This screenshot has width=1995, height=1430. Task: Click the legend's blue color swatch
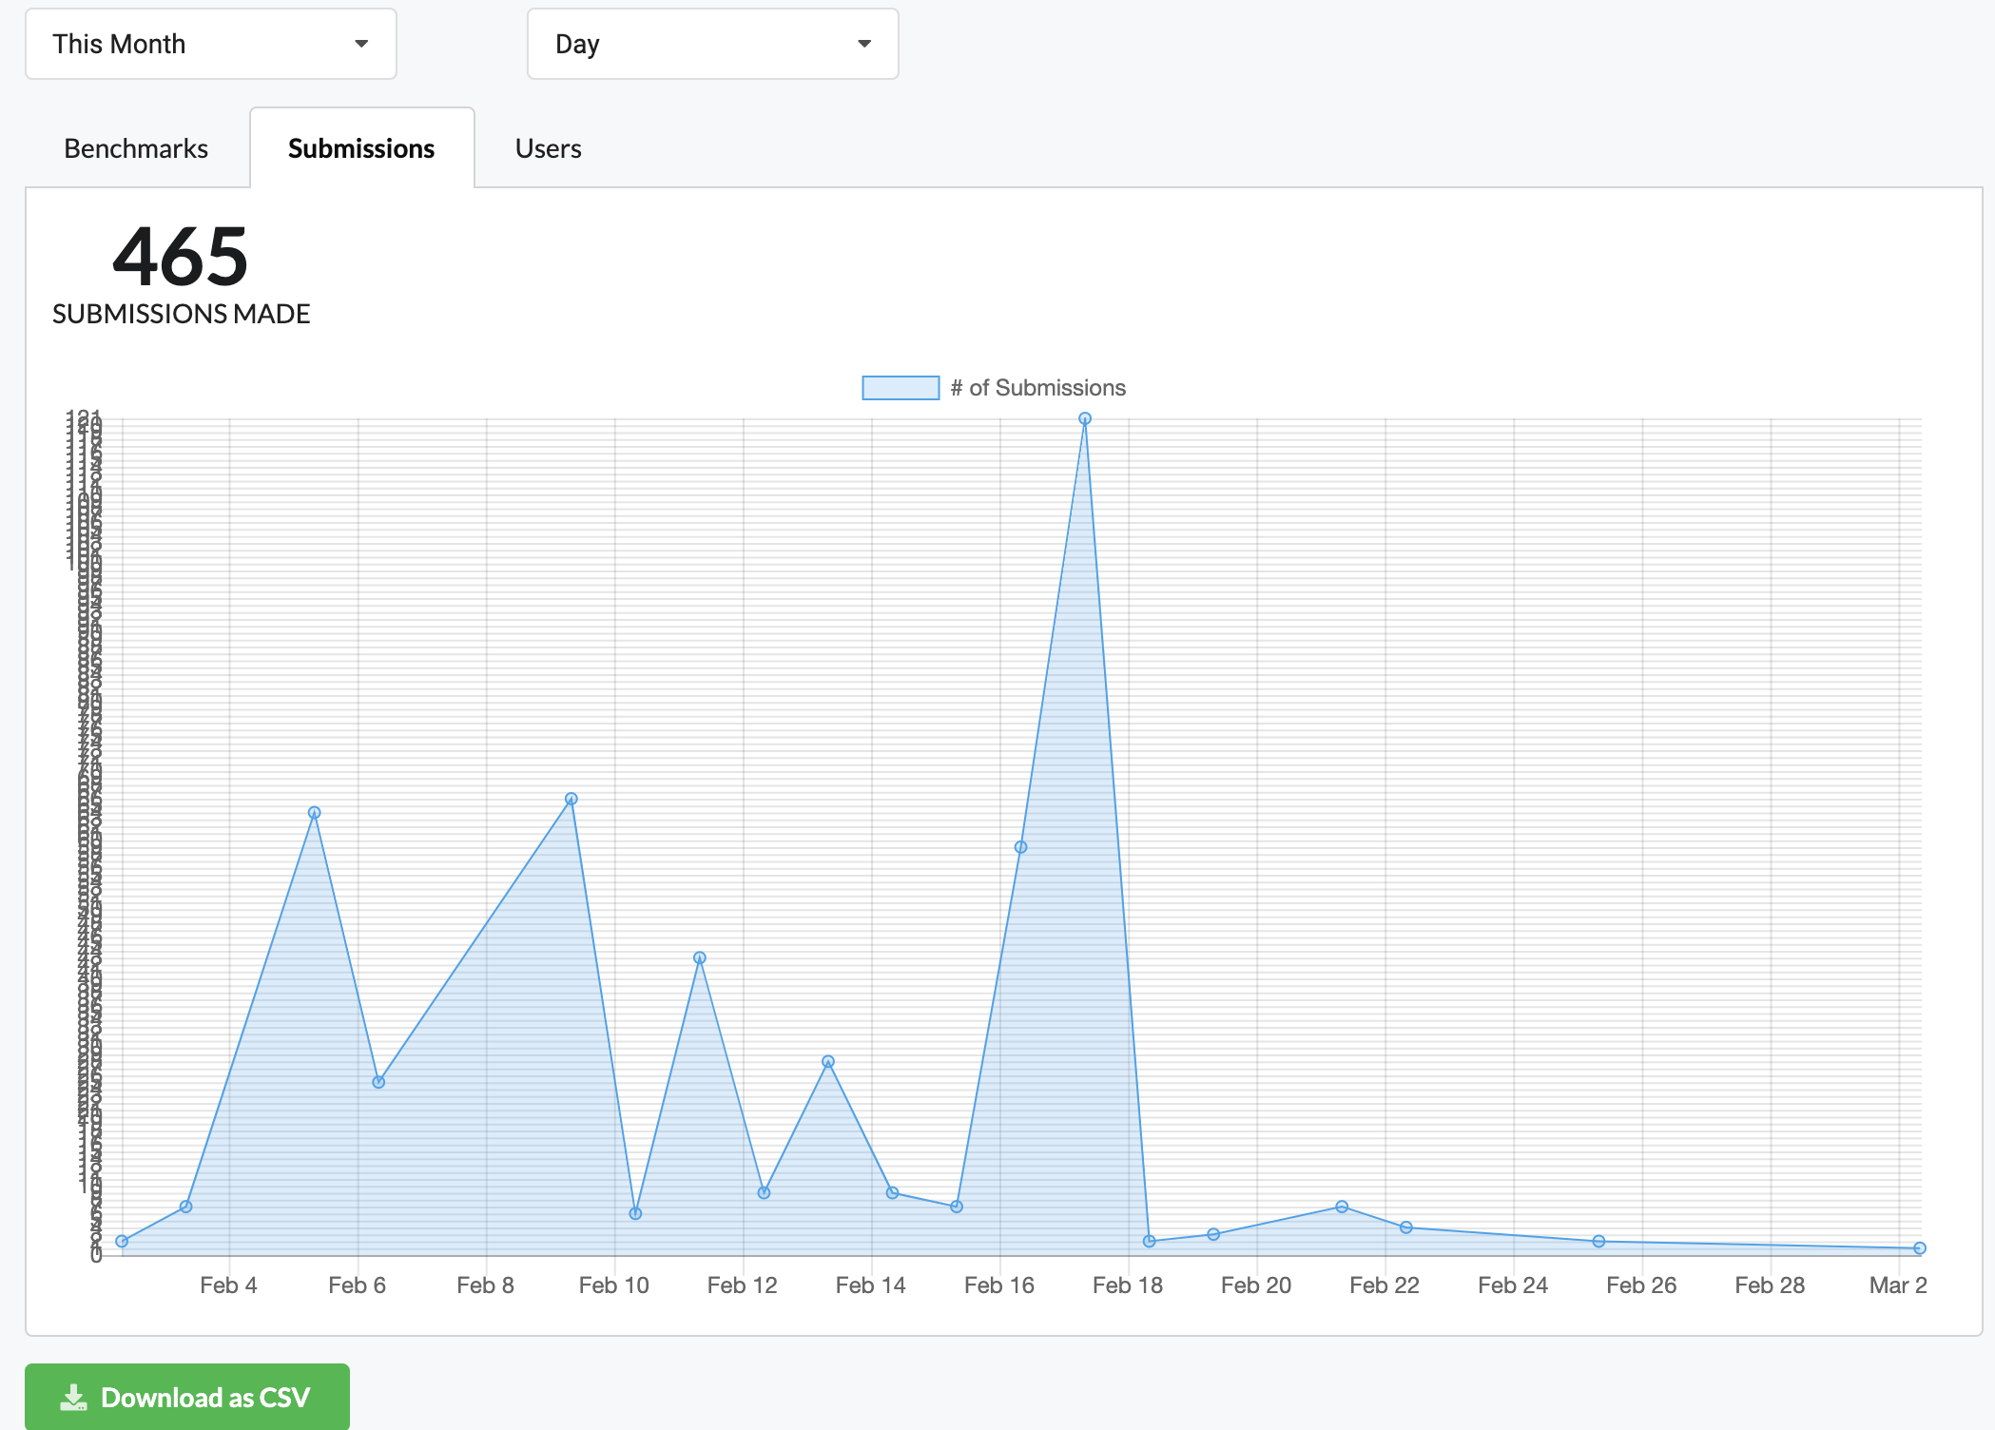(x=900, y=387)
